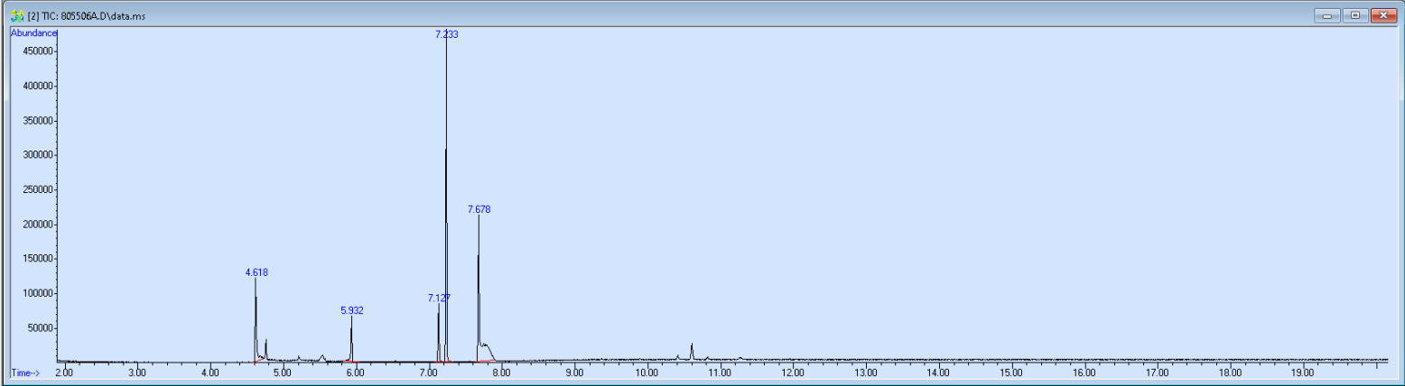This screenshot has width=1405, height=386.
Task: Click the 2.00 time axis value
Action: (x=64, y=372)
